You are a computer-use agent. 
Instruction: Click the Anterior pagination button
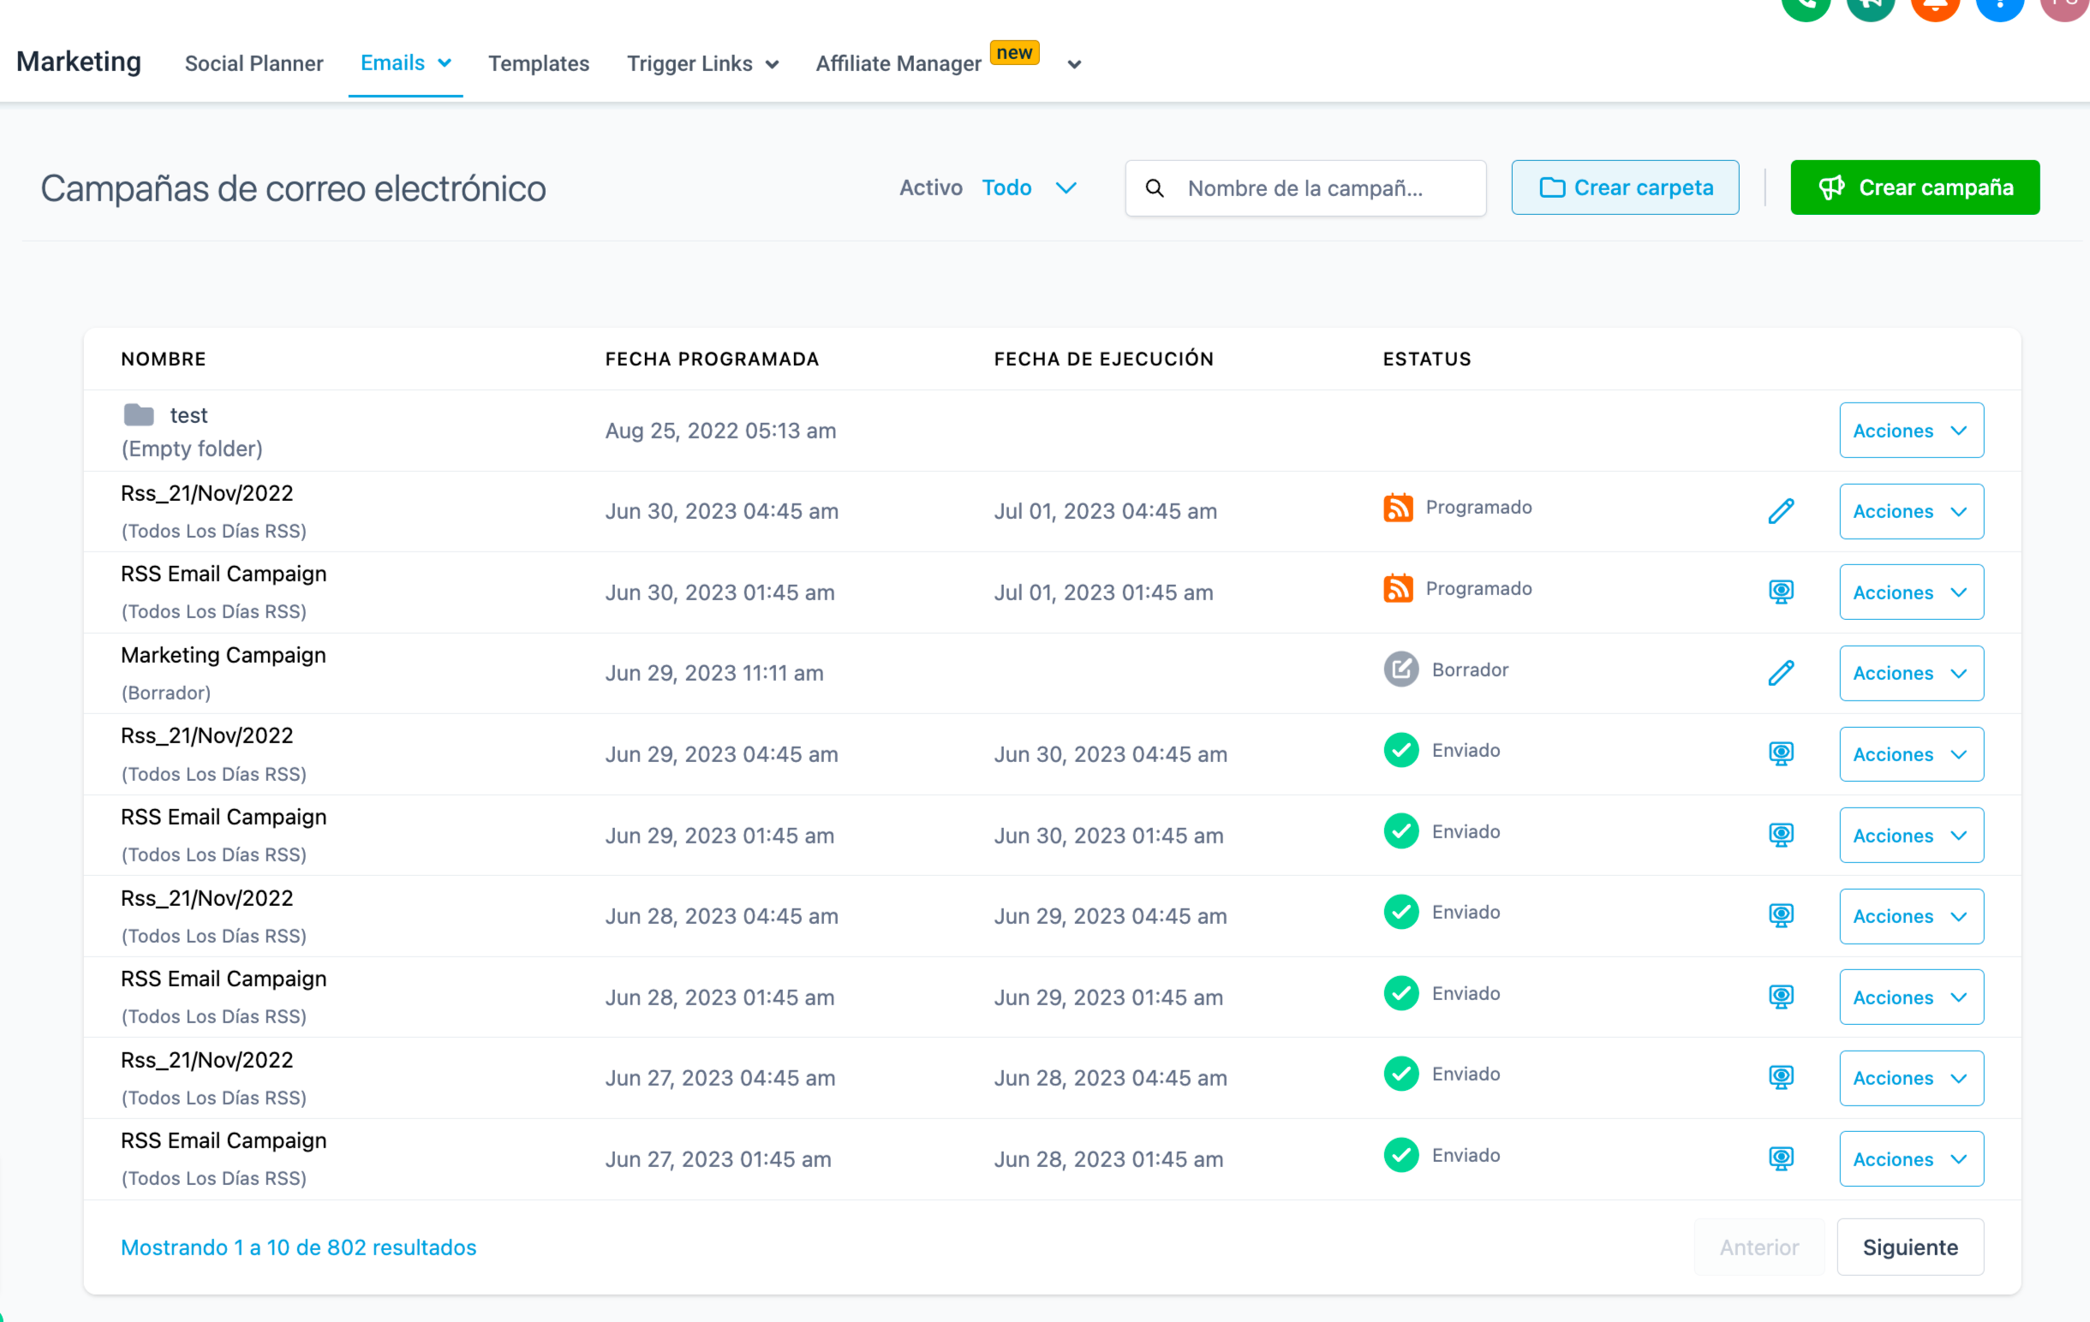[x=1759, y=1247]
